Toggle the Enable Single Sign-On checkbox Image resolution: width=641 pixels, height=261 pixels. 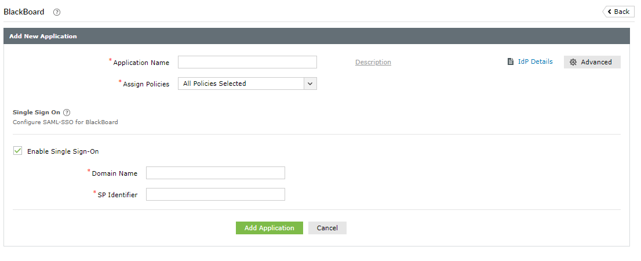[x=18, y=151]
